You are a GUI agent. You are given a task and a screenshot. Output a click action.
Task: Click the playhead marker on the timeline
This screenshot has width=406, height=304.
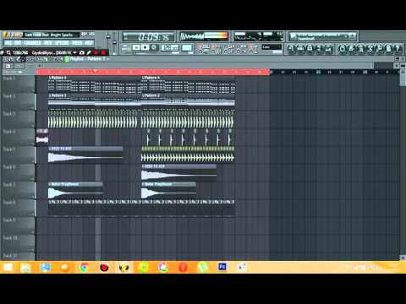pyautogui.click(x=96, y=72)
